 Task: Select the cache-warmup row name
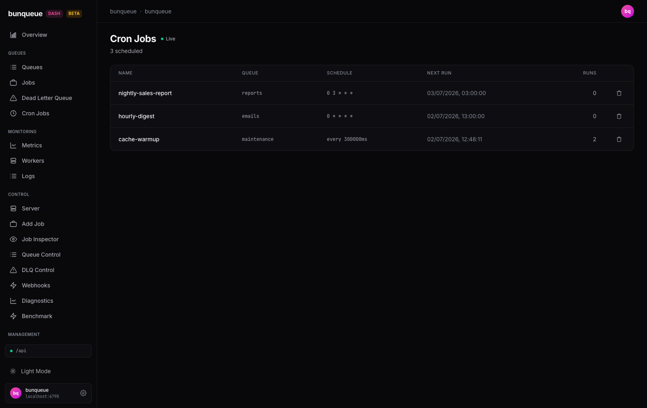click(139, 139)
